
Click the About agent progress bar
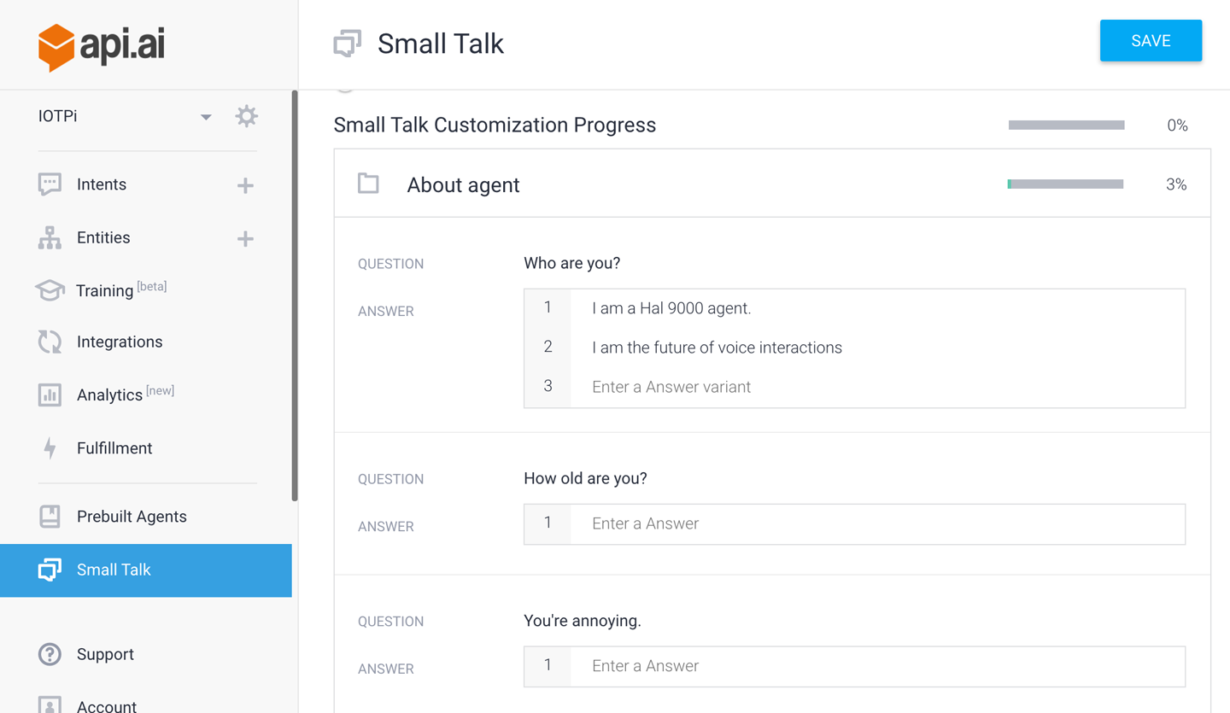click(x=1065, y=184)
